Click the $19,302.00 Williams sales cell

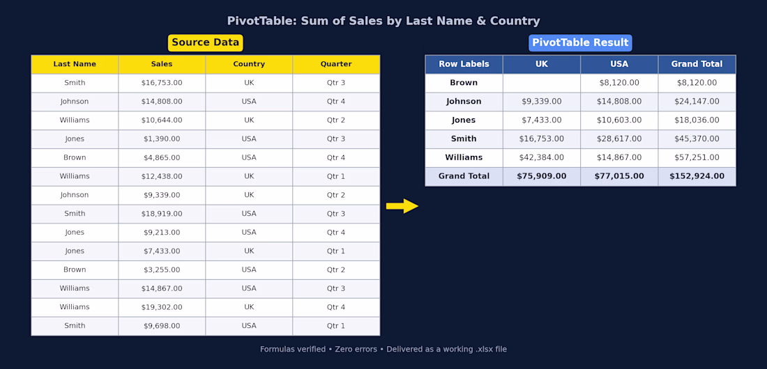(x=162, y=308)
